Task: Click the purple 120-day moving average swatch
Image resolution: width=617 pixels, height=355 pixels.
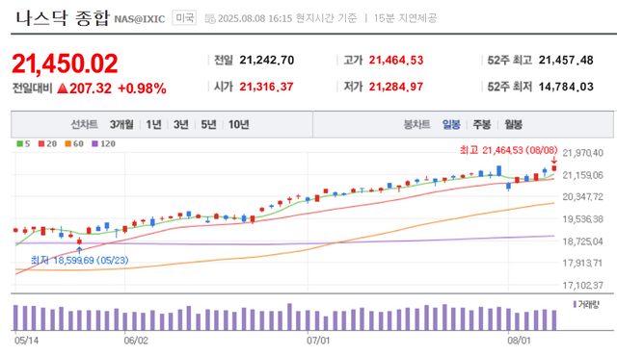Action: coord(94,143)
